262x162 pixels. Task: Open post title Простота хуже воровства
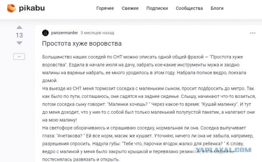click(x=82, y=43)
